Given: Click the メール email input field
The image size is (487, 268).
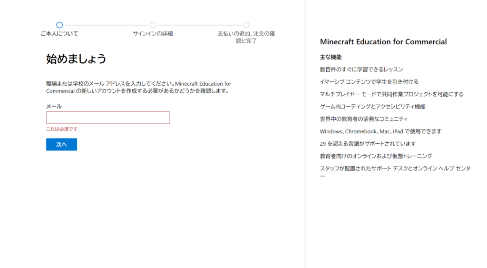Looking at the screenshot, I should [108, 118].
